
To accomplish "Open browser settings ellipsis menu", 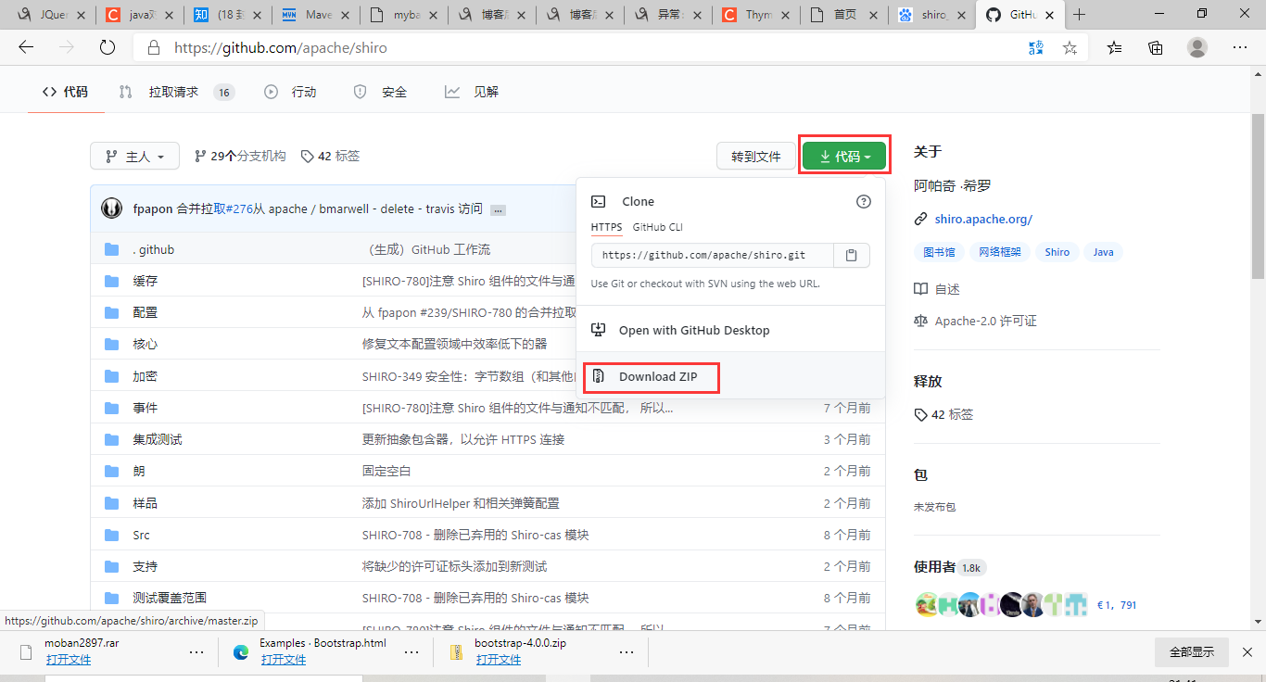I will [1239, 47].
